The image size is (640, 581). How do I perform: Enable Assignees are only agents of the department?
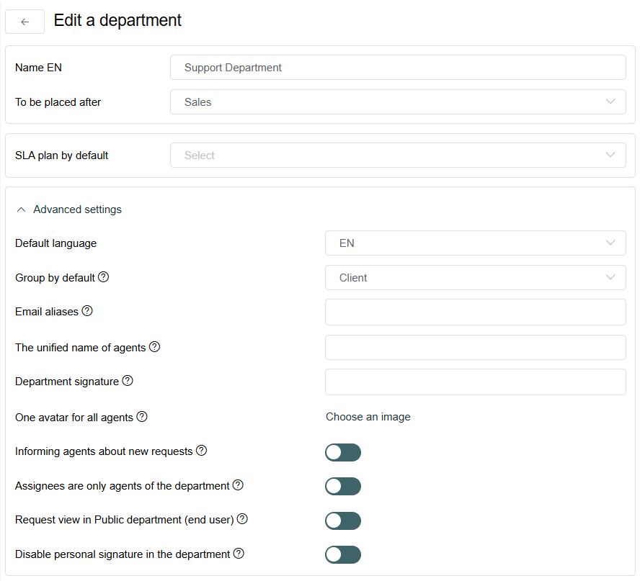pos(343,487)
